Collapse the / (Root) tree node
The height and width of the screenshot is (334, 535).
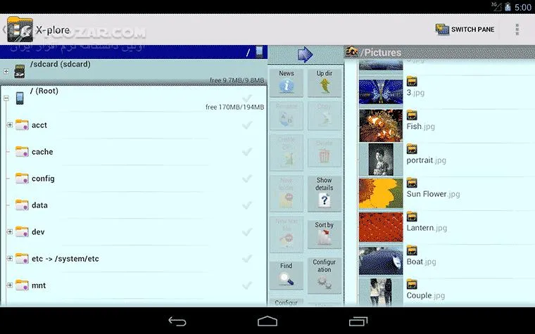[x=6, y=98]
